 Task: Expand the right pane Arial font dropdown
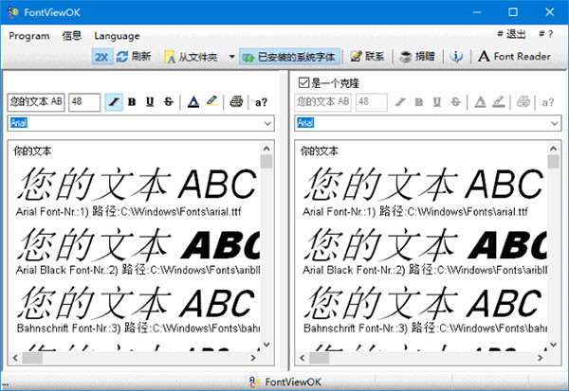click(554, 122)
